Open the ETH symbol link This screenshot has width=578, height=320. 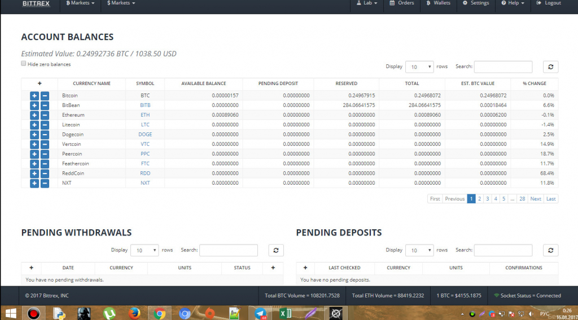coord(145,115)
